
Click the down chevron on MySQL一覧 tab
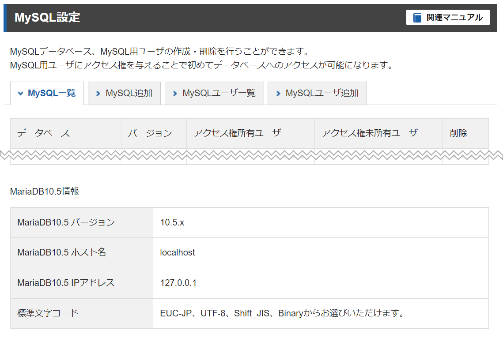(x=20, y=94)
